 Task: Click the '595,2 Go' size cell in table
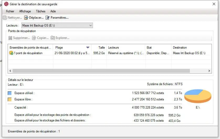99,53
